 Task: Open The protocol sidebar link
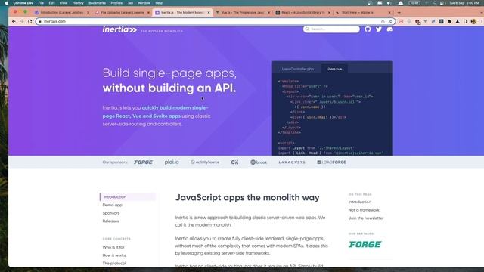(114, 264)
